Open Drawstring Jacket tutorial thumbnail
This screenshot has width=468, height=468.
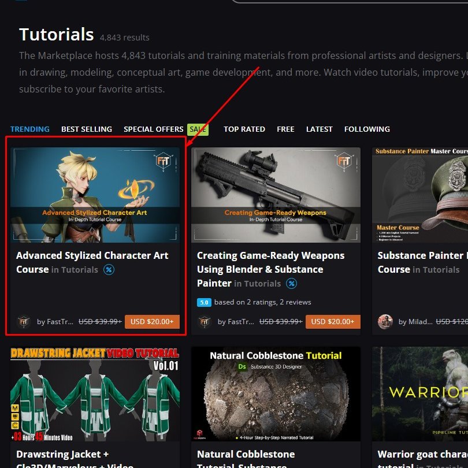coord(95,394)
